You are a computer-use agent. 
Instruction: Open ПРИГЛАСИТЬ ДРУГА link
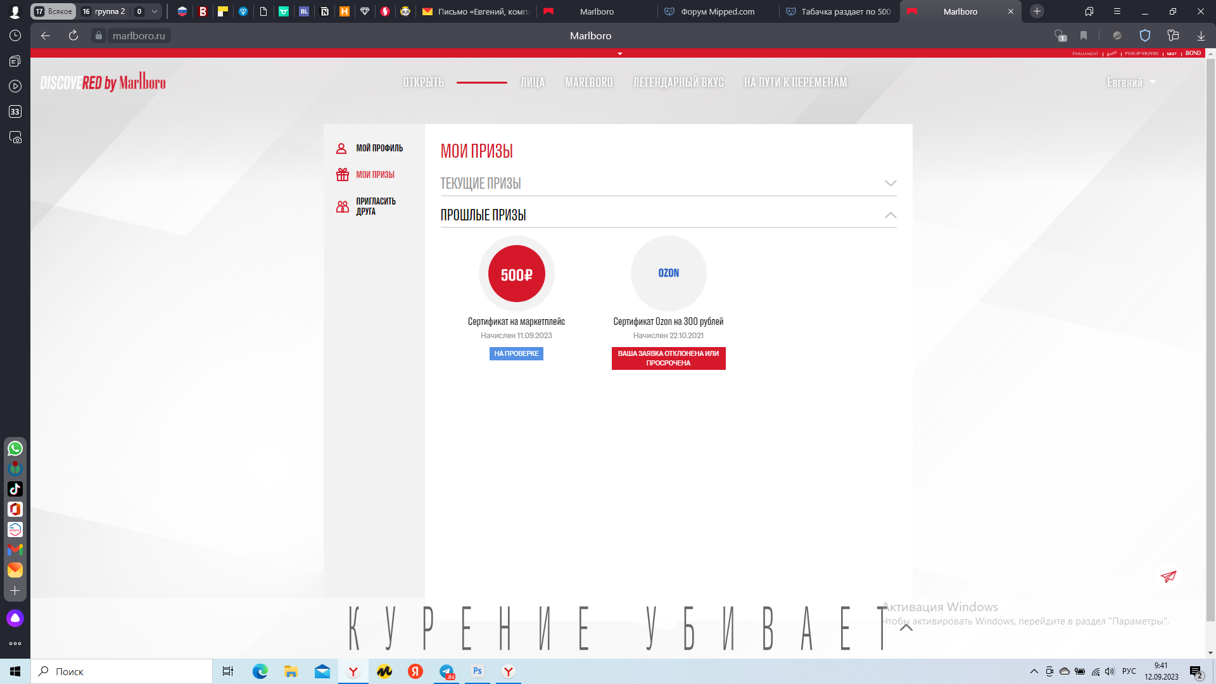click(376, 206)
